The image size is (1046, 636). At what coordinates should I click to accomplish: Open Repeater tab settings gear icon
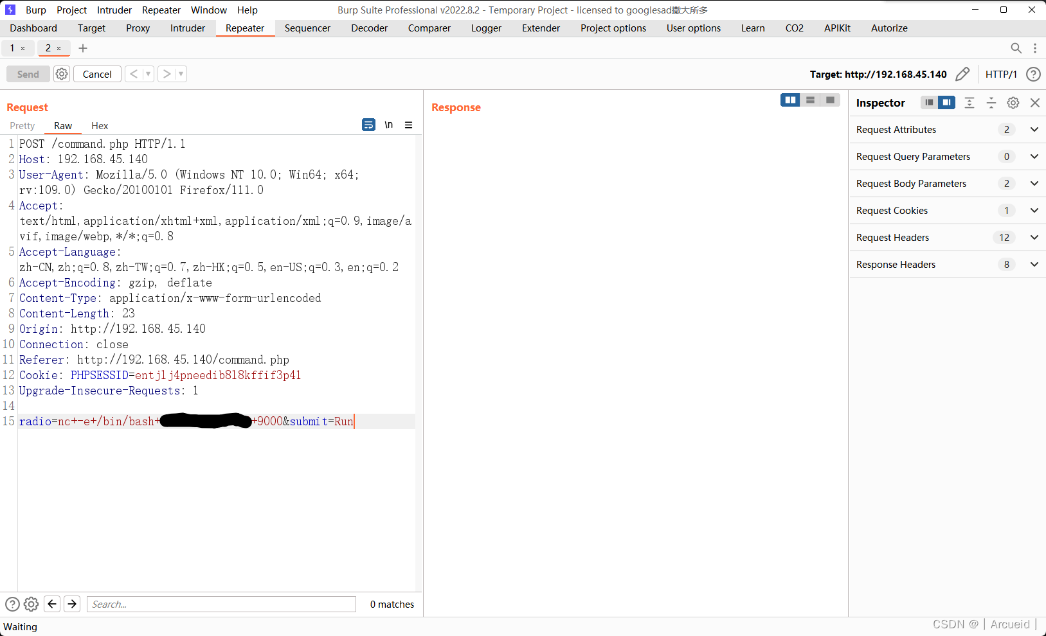click(62, 74)
